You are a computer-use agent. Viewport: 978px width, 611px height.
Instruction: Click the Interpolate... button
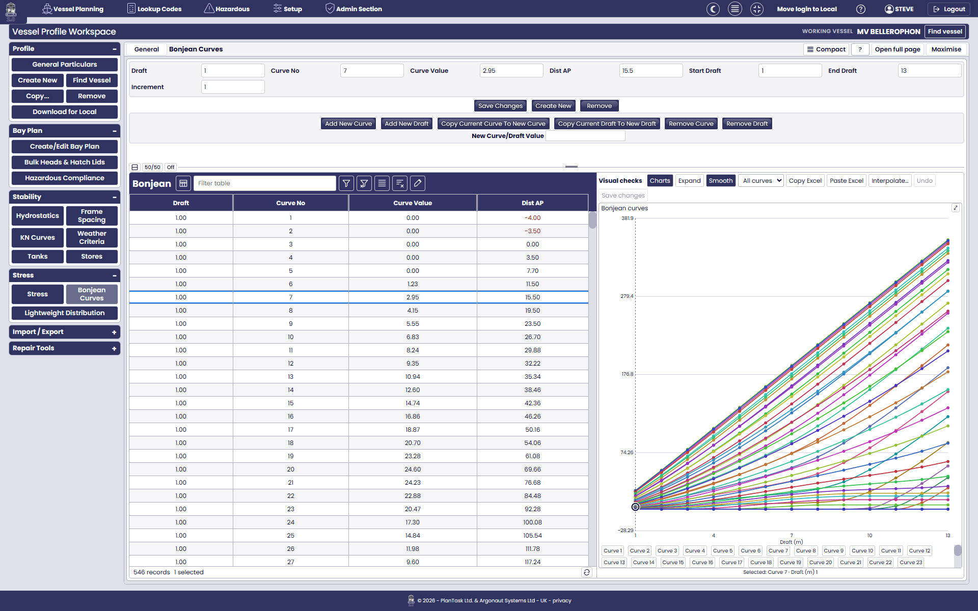(890, 181)
